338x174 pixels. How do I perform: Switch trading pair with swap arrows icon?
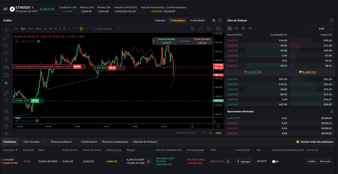tap(5, 9)
